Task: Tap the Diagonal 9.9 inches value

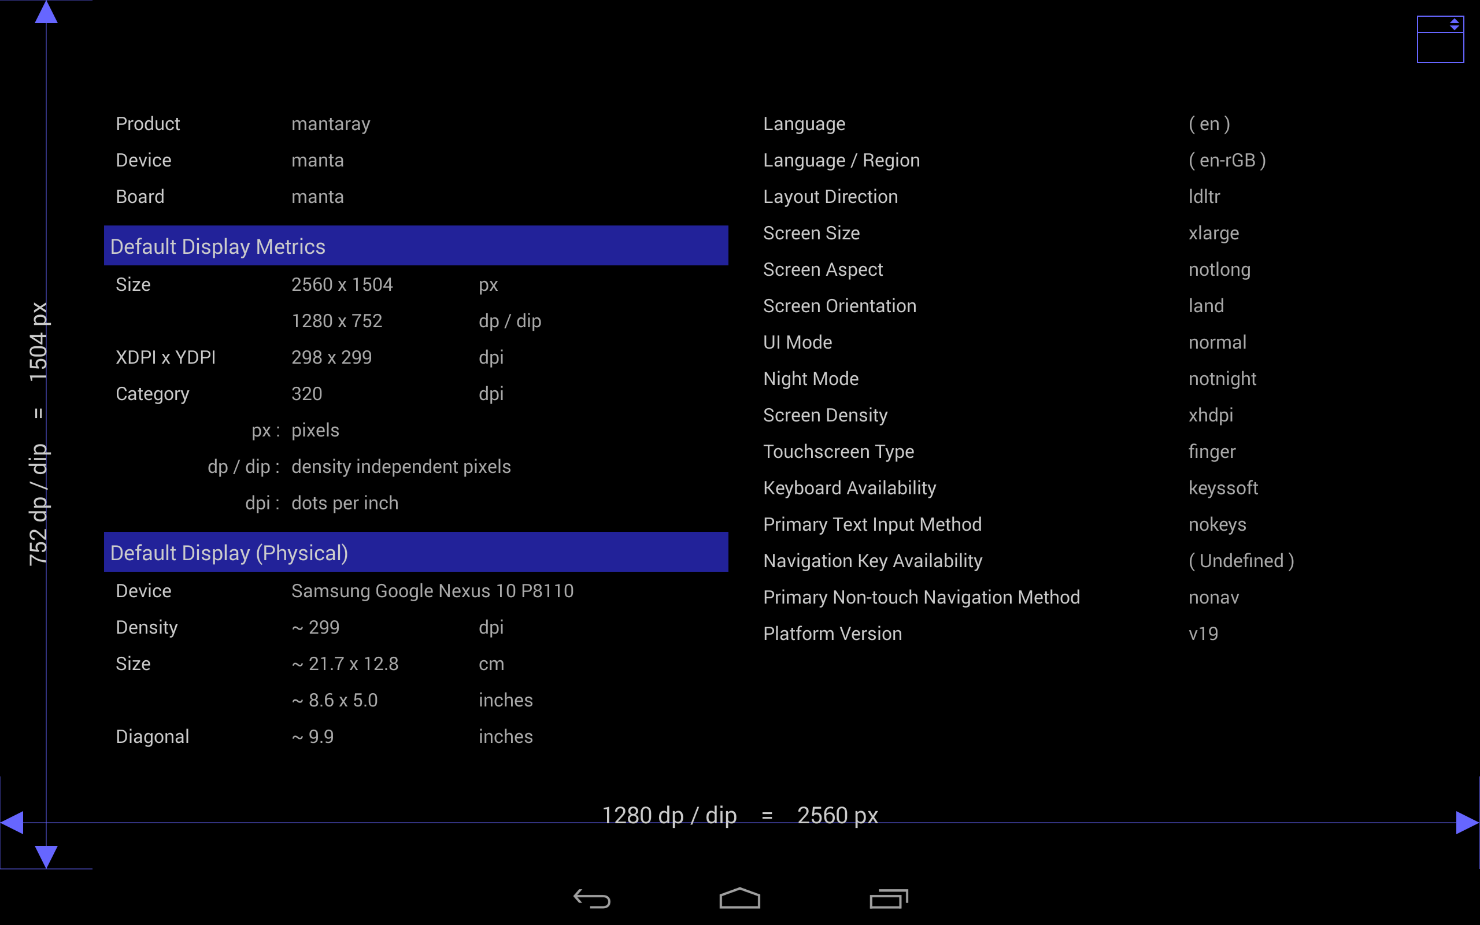Action: click(313, 737)
